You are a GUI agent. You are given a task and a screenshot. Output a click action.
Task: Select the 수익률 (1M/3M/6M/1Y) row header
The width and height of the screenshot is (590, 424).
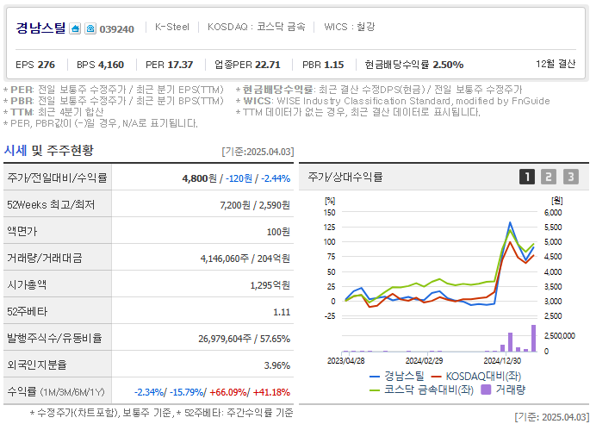[57, 391]
